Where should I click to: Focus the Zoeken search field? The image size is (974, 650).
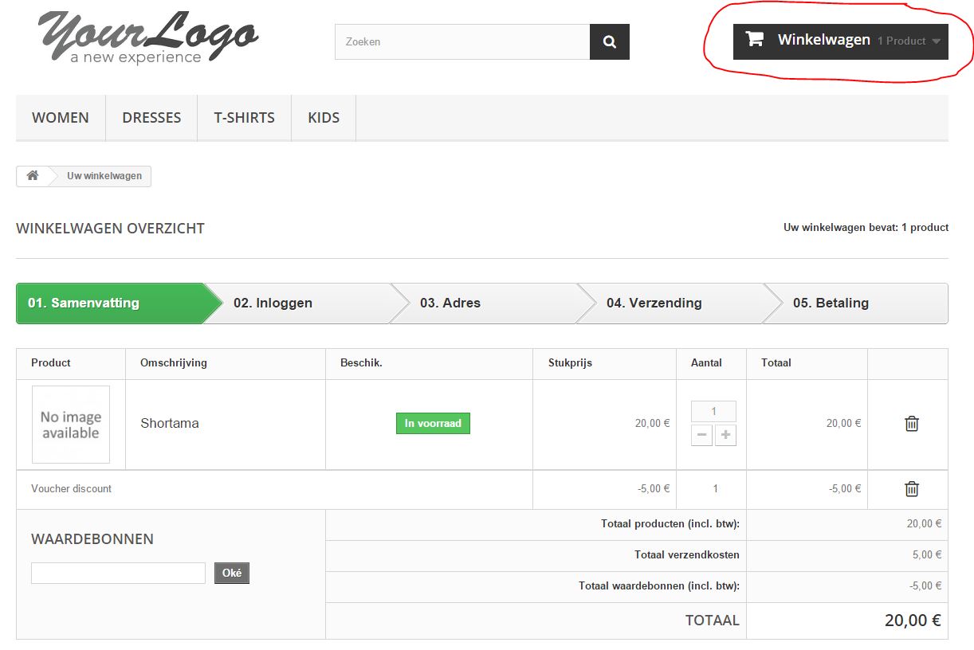tap(462, 41)
